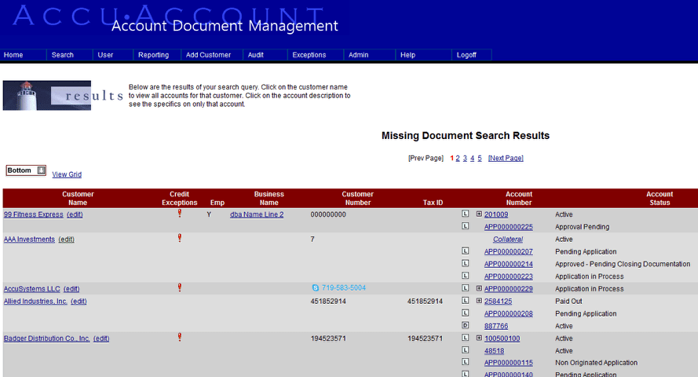Click deposit icon beside account 887766
Screen dimensions: 698x377
tap(465, 325)
